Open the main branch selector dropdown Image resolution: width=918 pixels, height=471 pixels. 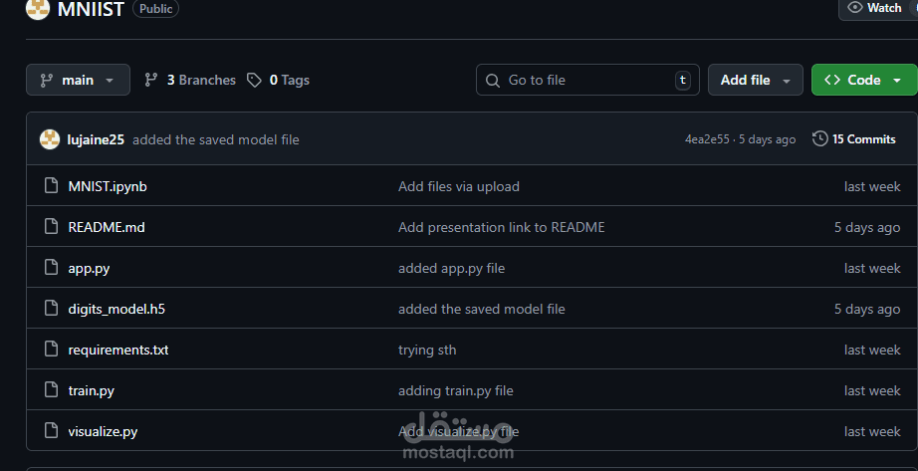click(x=78, y=80)
